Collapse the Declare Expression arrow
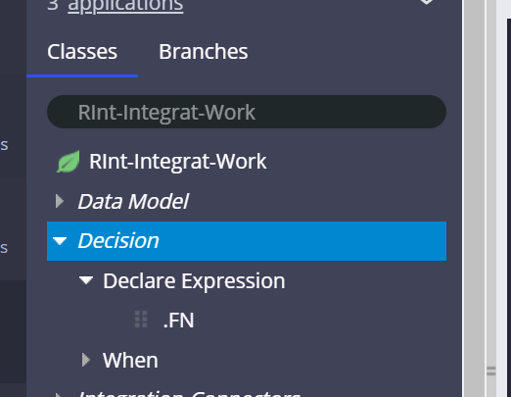 pyautogui.click(x=86, y=280)
